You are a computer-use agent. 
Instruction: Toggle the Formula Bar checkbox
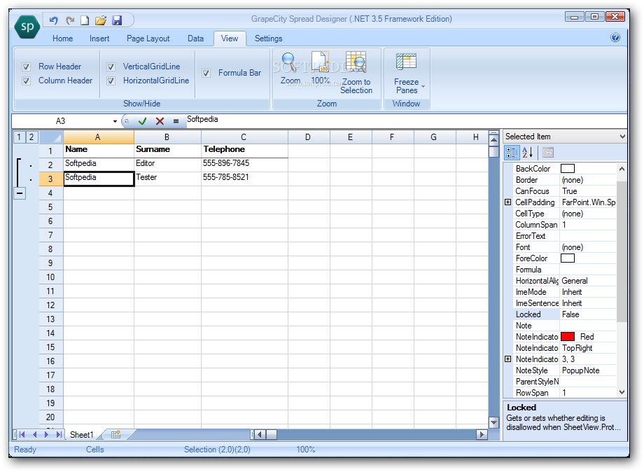coord(206,73)
